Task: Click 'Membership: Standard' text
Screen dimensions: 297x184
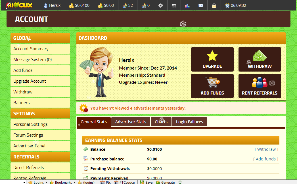Action: (142, 75)
